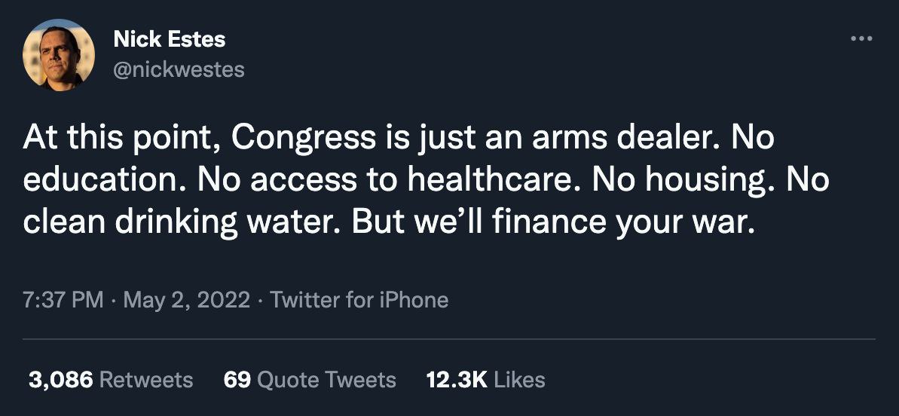899x416 pixels.
Task: Open the Nick Estes display name link
Action: pyautogui.click(x=169, y=39)
